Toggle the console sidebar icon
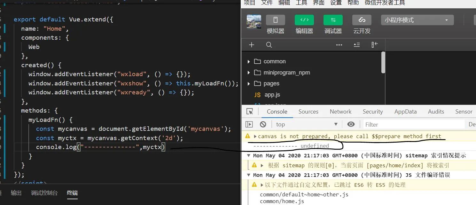The width and height of the screenshot is (476, 205). click(249, 124)
